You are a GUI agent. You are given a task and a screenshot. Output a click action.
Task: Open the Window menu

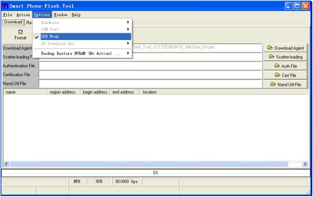(60, 15)
